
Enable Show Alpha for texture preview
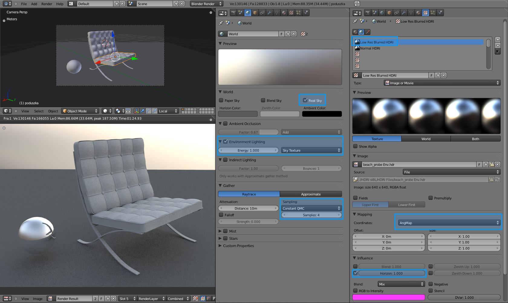click(355, 146)
